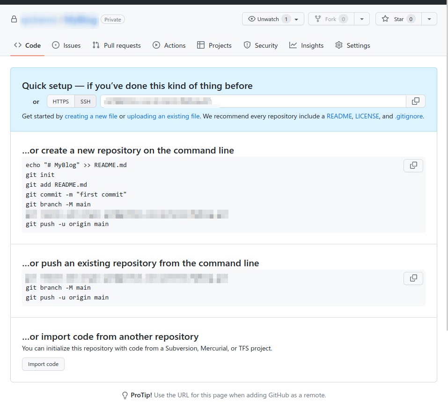This screenshot has width=448, height=402.
Task: Click the ProTip lightbulb icon
Action: click(x=125, y=395)
